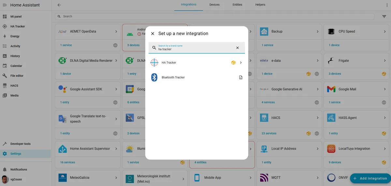391x186 pixels.
Task: Clear the brand name search text
Action: (x=238, y=48)
